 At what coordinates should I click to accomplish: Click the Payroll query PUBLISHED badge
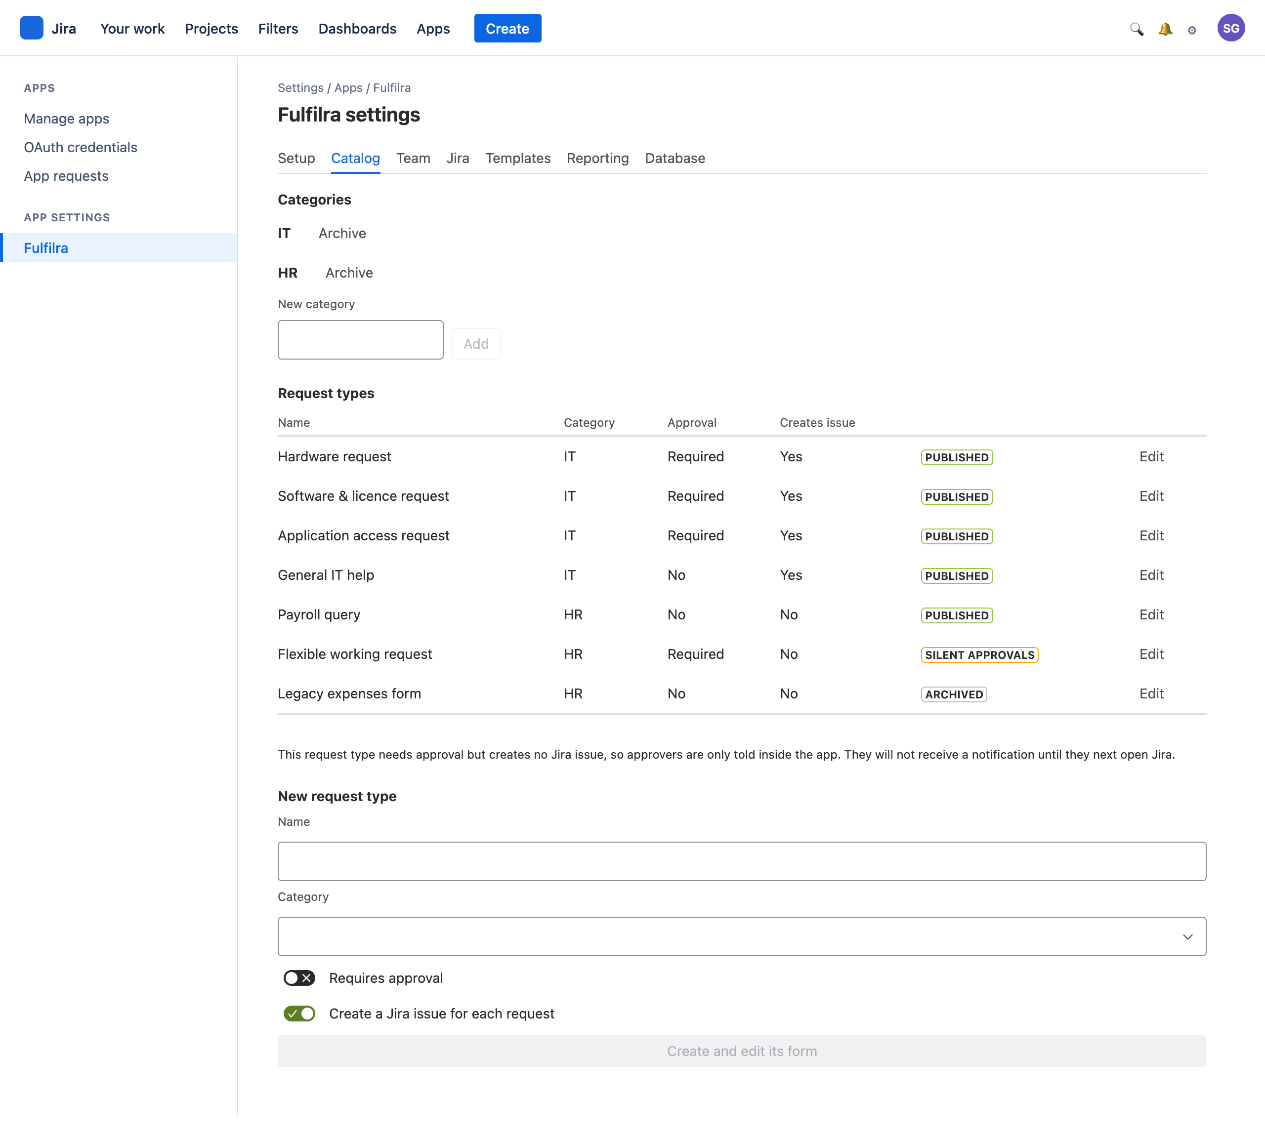pyautogui.click(x=957, y=615)
